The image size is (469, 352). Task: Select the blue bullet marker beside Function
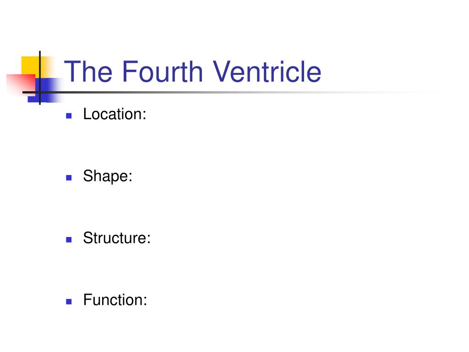tap(69, 302)
